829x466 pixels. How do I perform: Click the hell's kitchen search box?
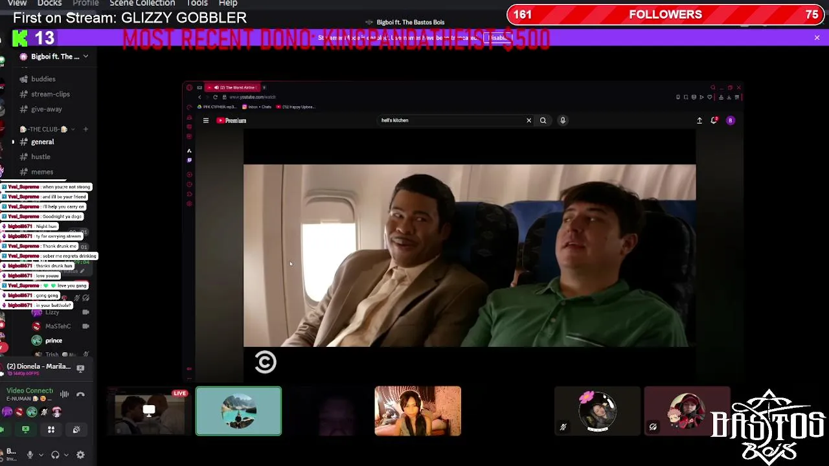click(451, 120)
